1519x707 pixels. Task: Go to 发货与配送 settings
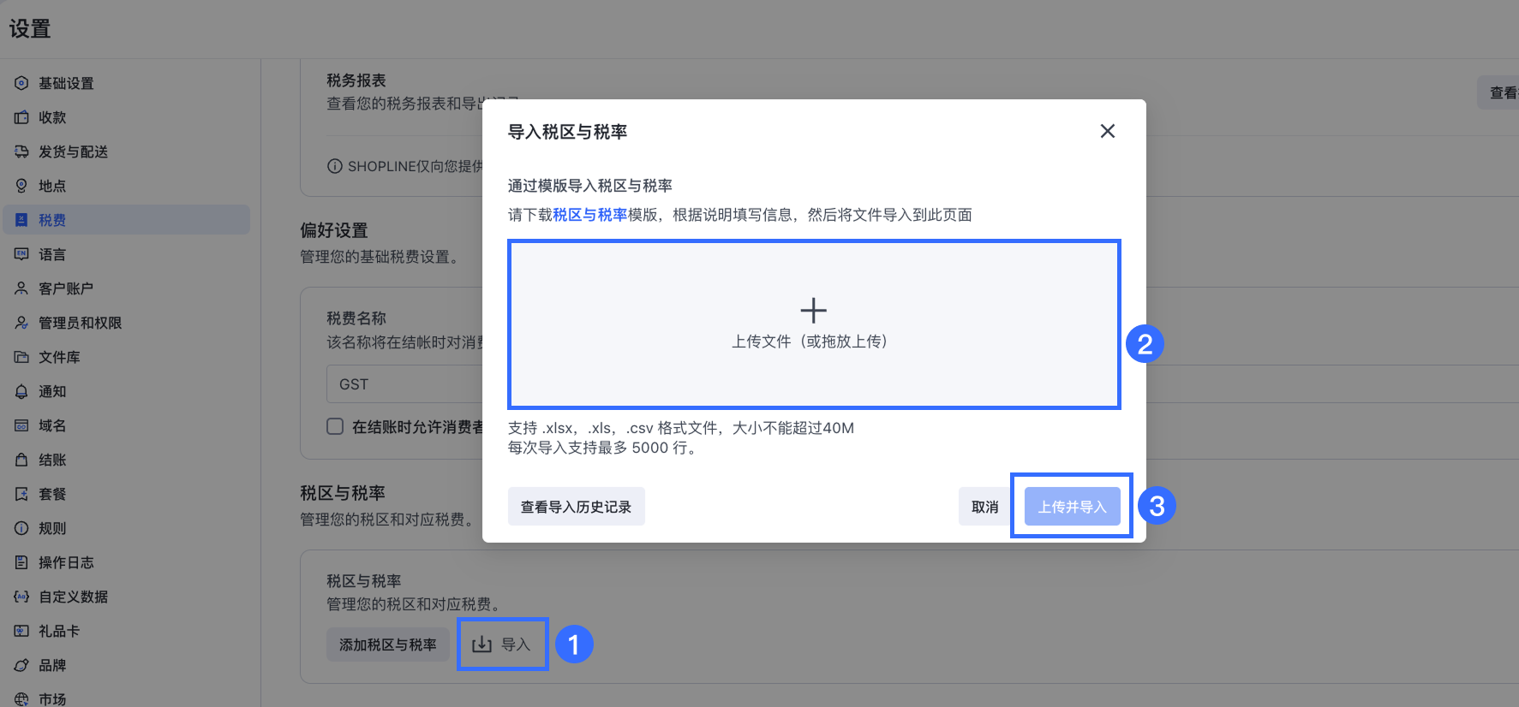127,151
